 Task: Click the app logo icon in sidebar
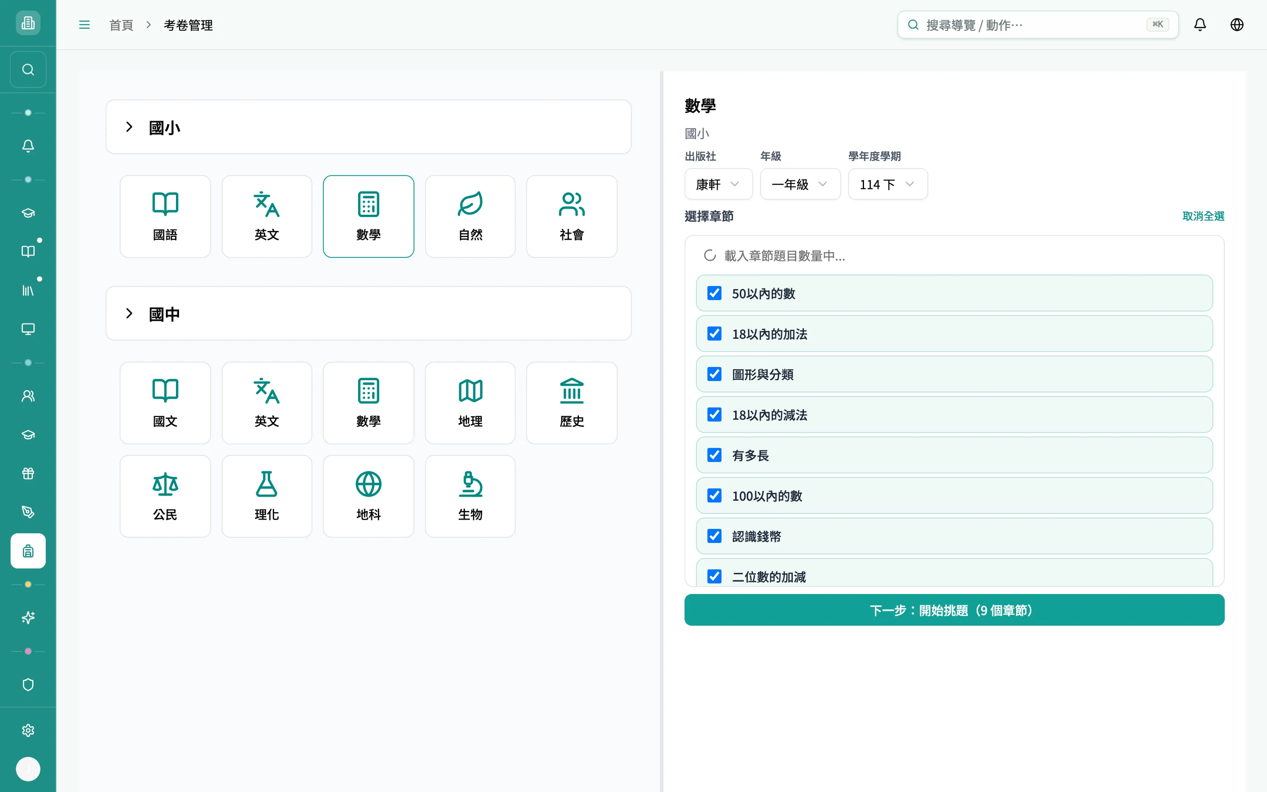(28, 23)
